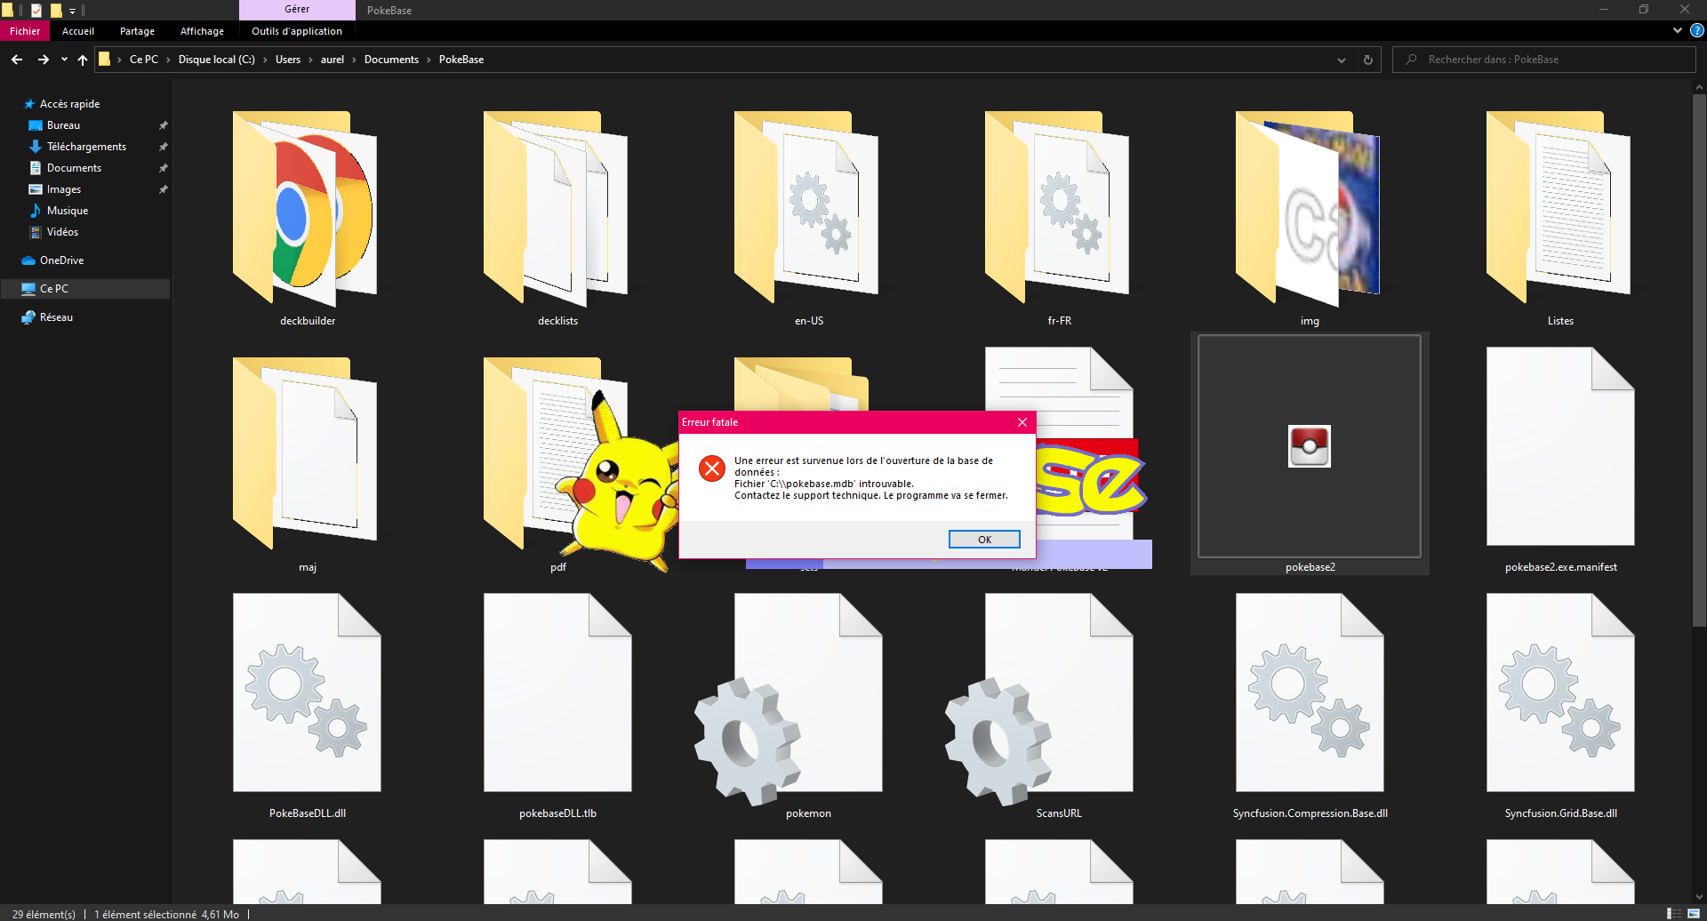Switch to the Affichage ribbon tab

pyautogui.click(x=202, y=31)
